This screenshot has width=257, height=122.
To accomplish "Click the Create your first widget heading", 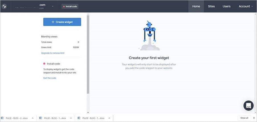I will [149, 58].
